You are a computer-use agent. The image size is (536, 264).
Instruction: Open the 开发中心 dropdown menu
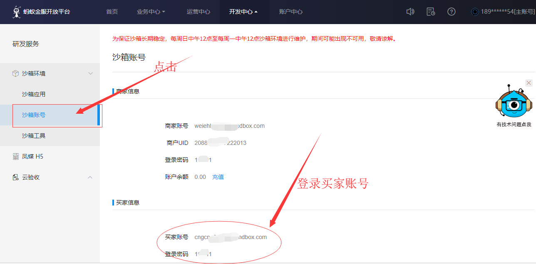pos(243,12)
